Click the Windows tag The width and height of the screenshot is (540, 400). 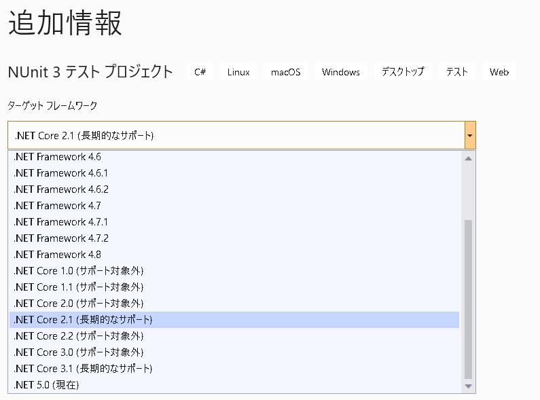(340, 72)
